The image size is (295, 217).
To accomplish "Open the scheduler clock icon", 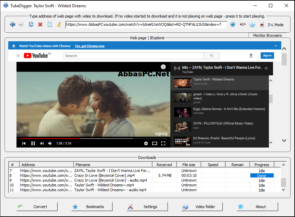I will 252,24.
